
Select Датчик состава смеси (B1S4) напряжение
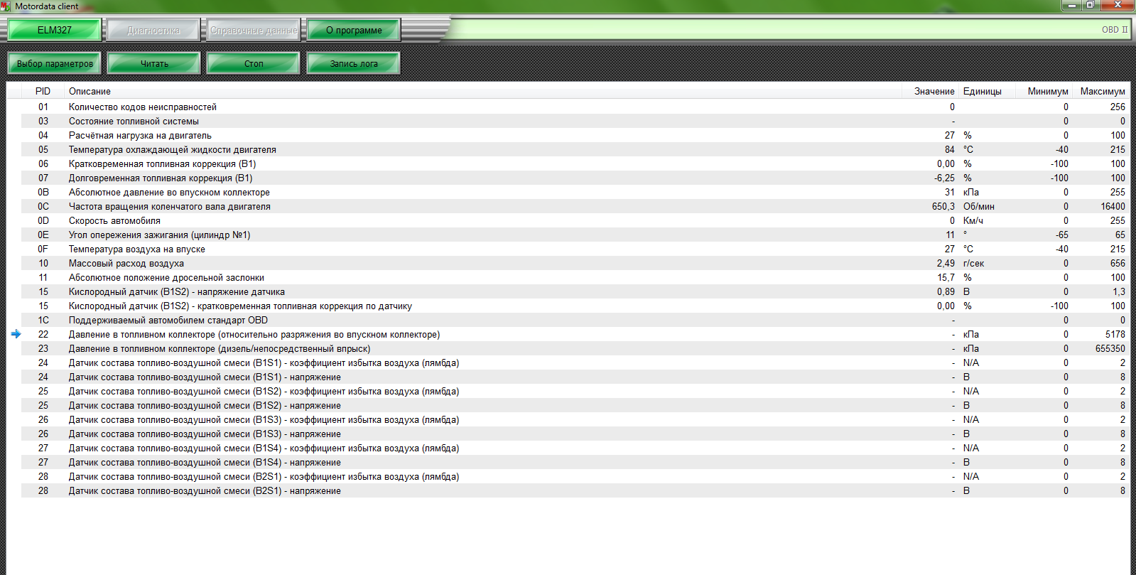pyautogui.click(x=575, y=462)
